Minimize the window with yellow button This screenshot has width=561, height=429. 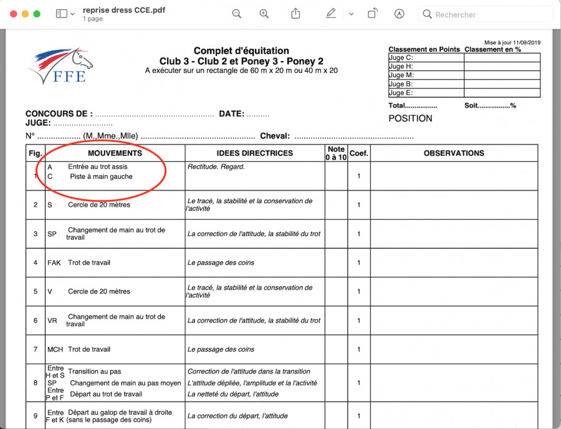click(x=25, y=14)
